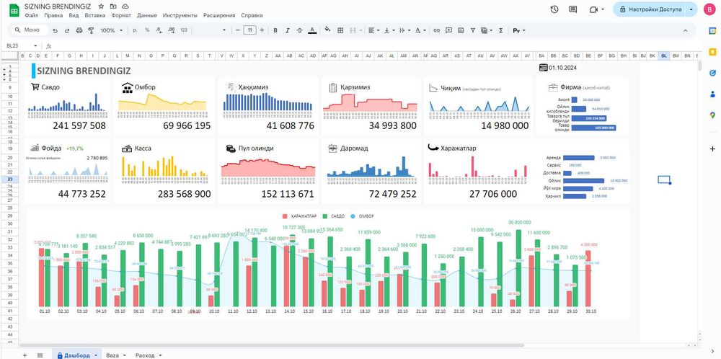Screen dimensions: 721x359
Task: Open the Расширения menu
Action: [219, 15]
